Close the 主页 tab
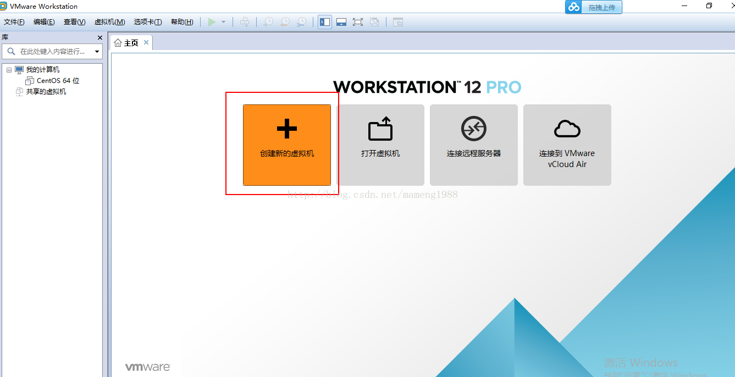735x377 pixels. pyautogui.click(x=146, y=42)
